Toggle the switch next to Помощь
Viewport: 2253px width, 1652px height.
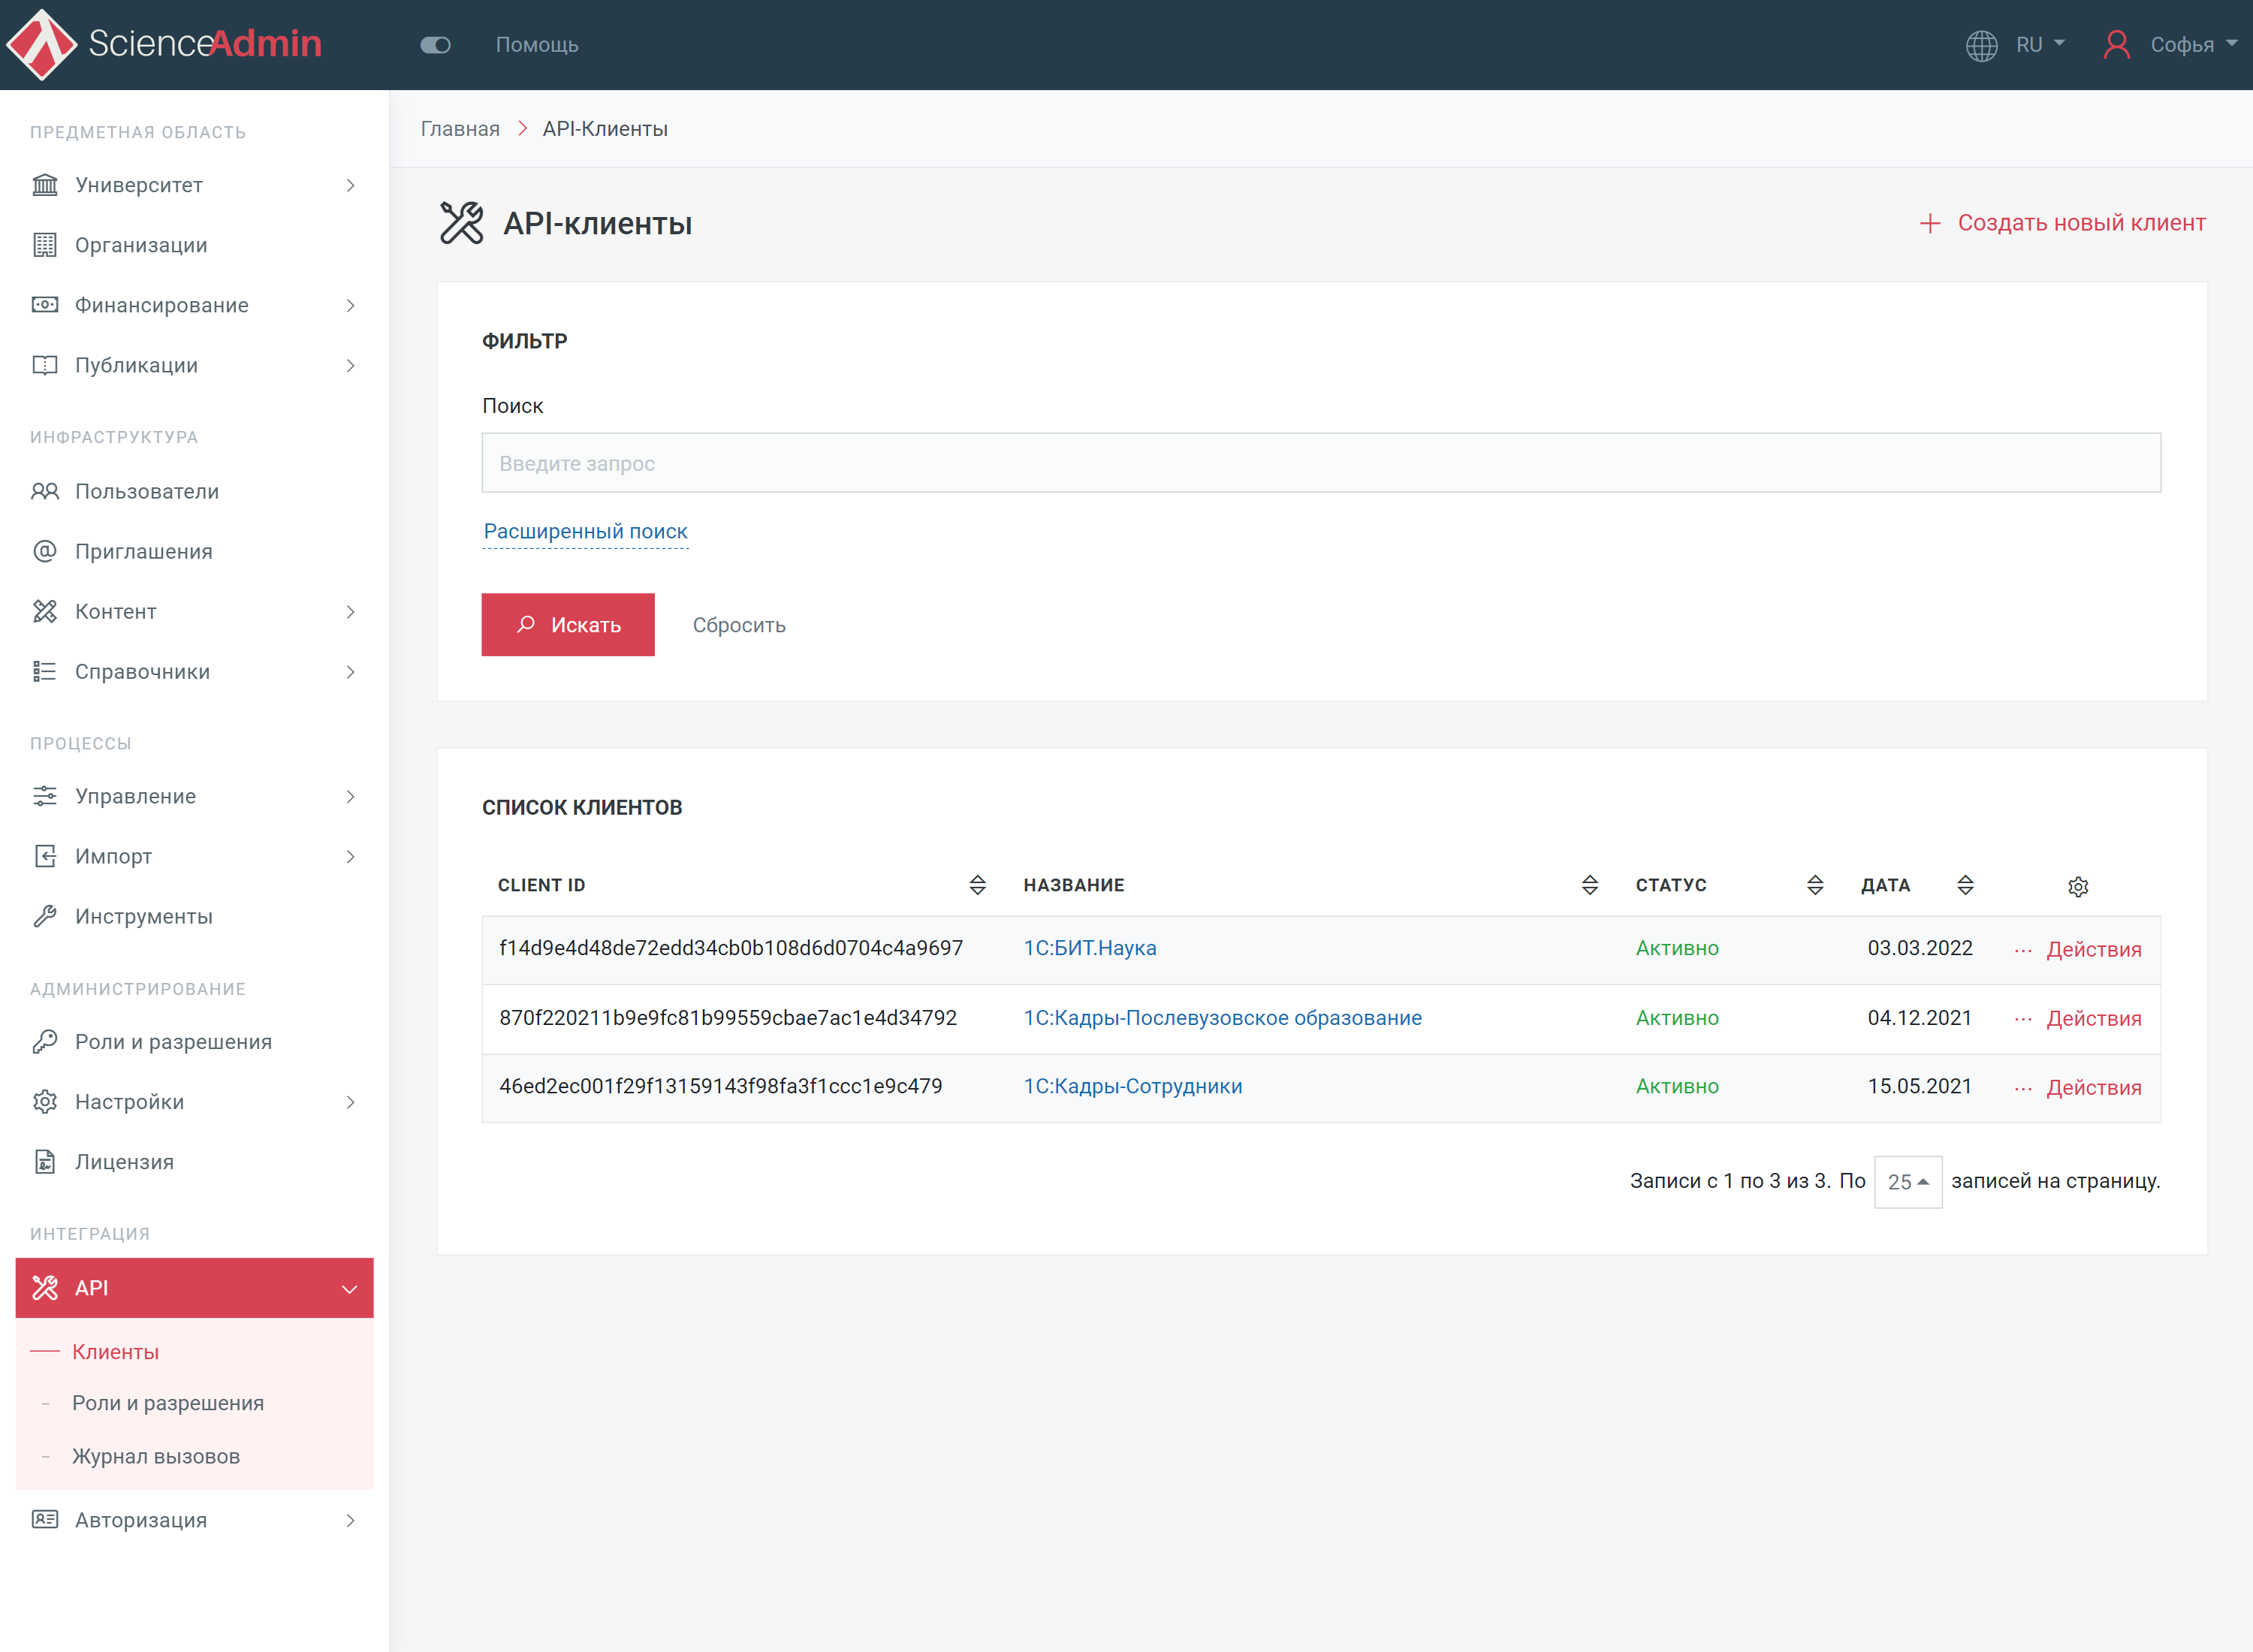coord(435,45)
